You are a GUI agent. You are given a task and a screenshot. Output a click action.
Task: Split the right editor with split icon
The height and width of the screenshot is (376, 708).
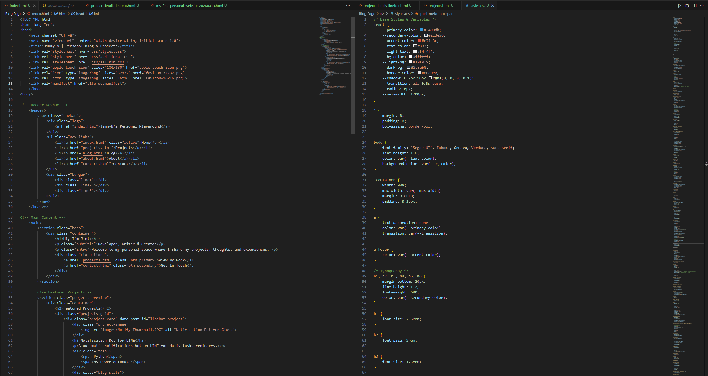click(x=694, y=6)
